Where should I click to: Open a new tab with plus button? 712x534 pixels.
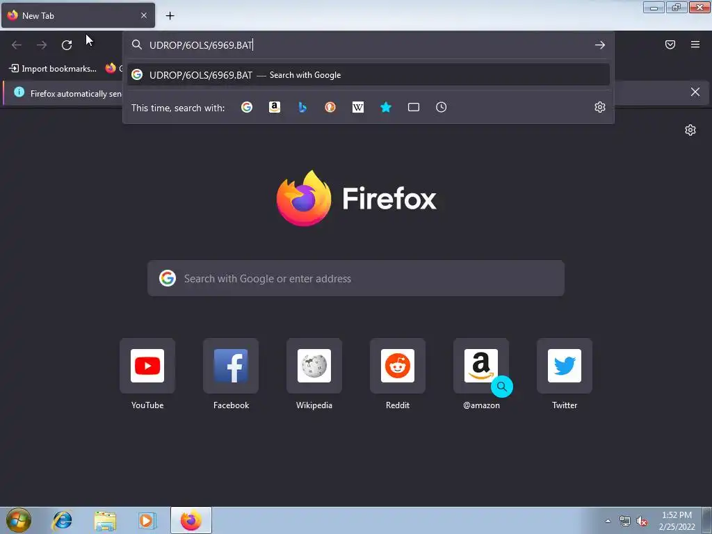coord(170,16)
